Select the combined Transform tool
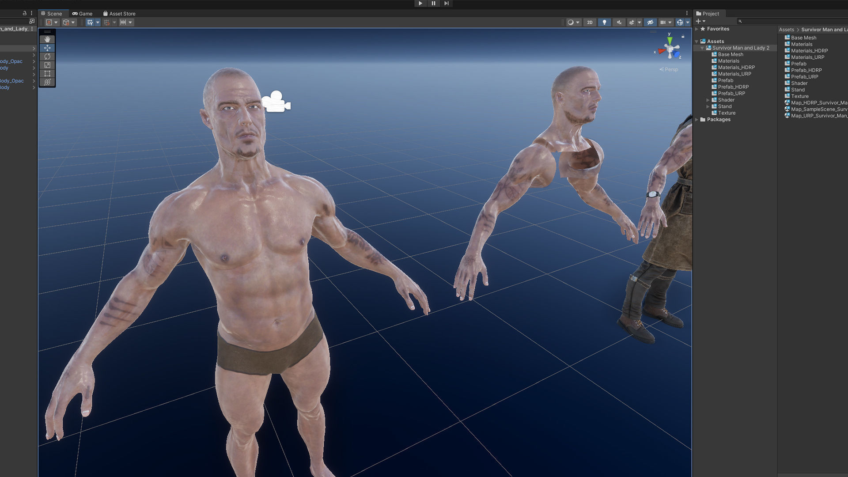Screen dimensions: 848x477 (x=47, y=82)
